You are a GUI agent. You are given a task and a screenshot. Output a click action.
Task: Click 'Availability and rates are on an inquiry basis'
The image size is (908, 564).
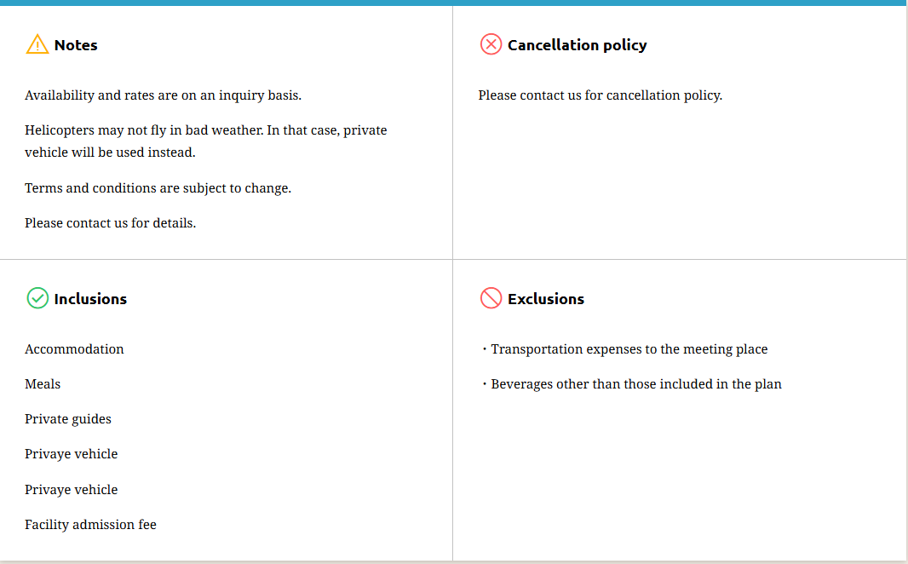(163, 95)
